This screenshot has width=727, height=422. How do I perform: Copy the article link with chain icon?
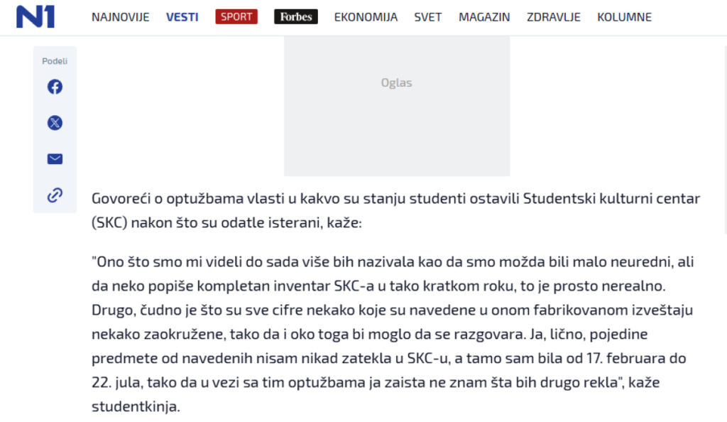(55, 195)
